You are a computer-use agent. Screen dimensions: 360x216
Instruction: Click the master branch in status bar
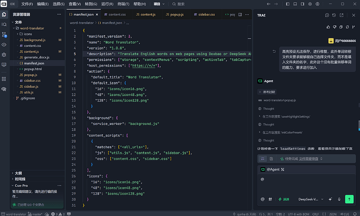(x=35, y=214)
